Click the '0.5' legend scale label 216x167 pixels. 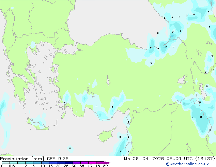(x=12, y=166)
